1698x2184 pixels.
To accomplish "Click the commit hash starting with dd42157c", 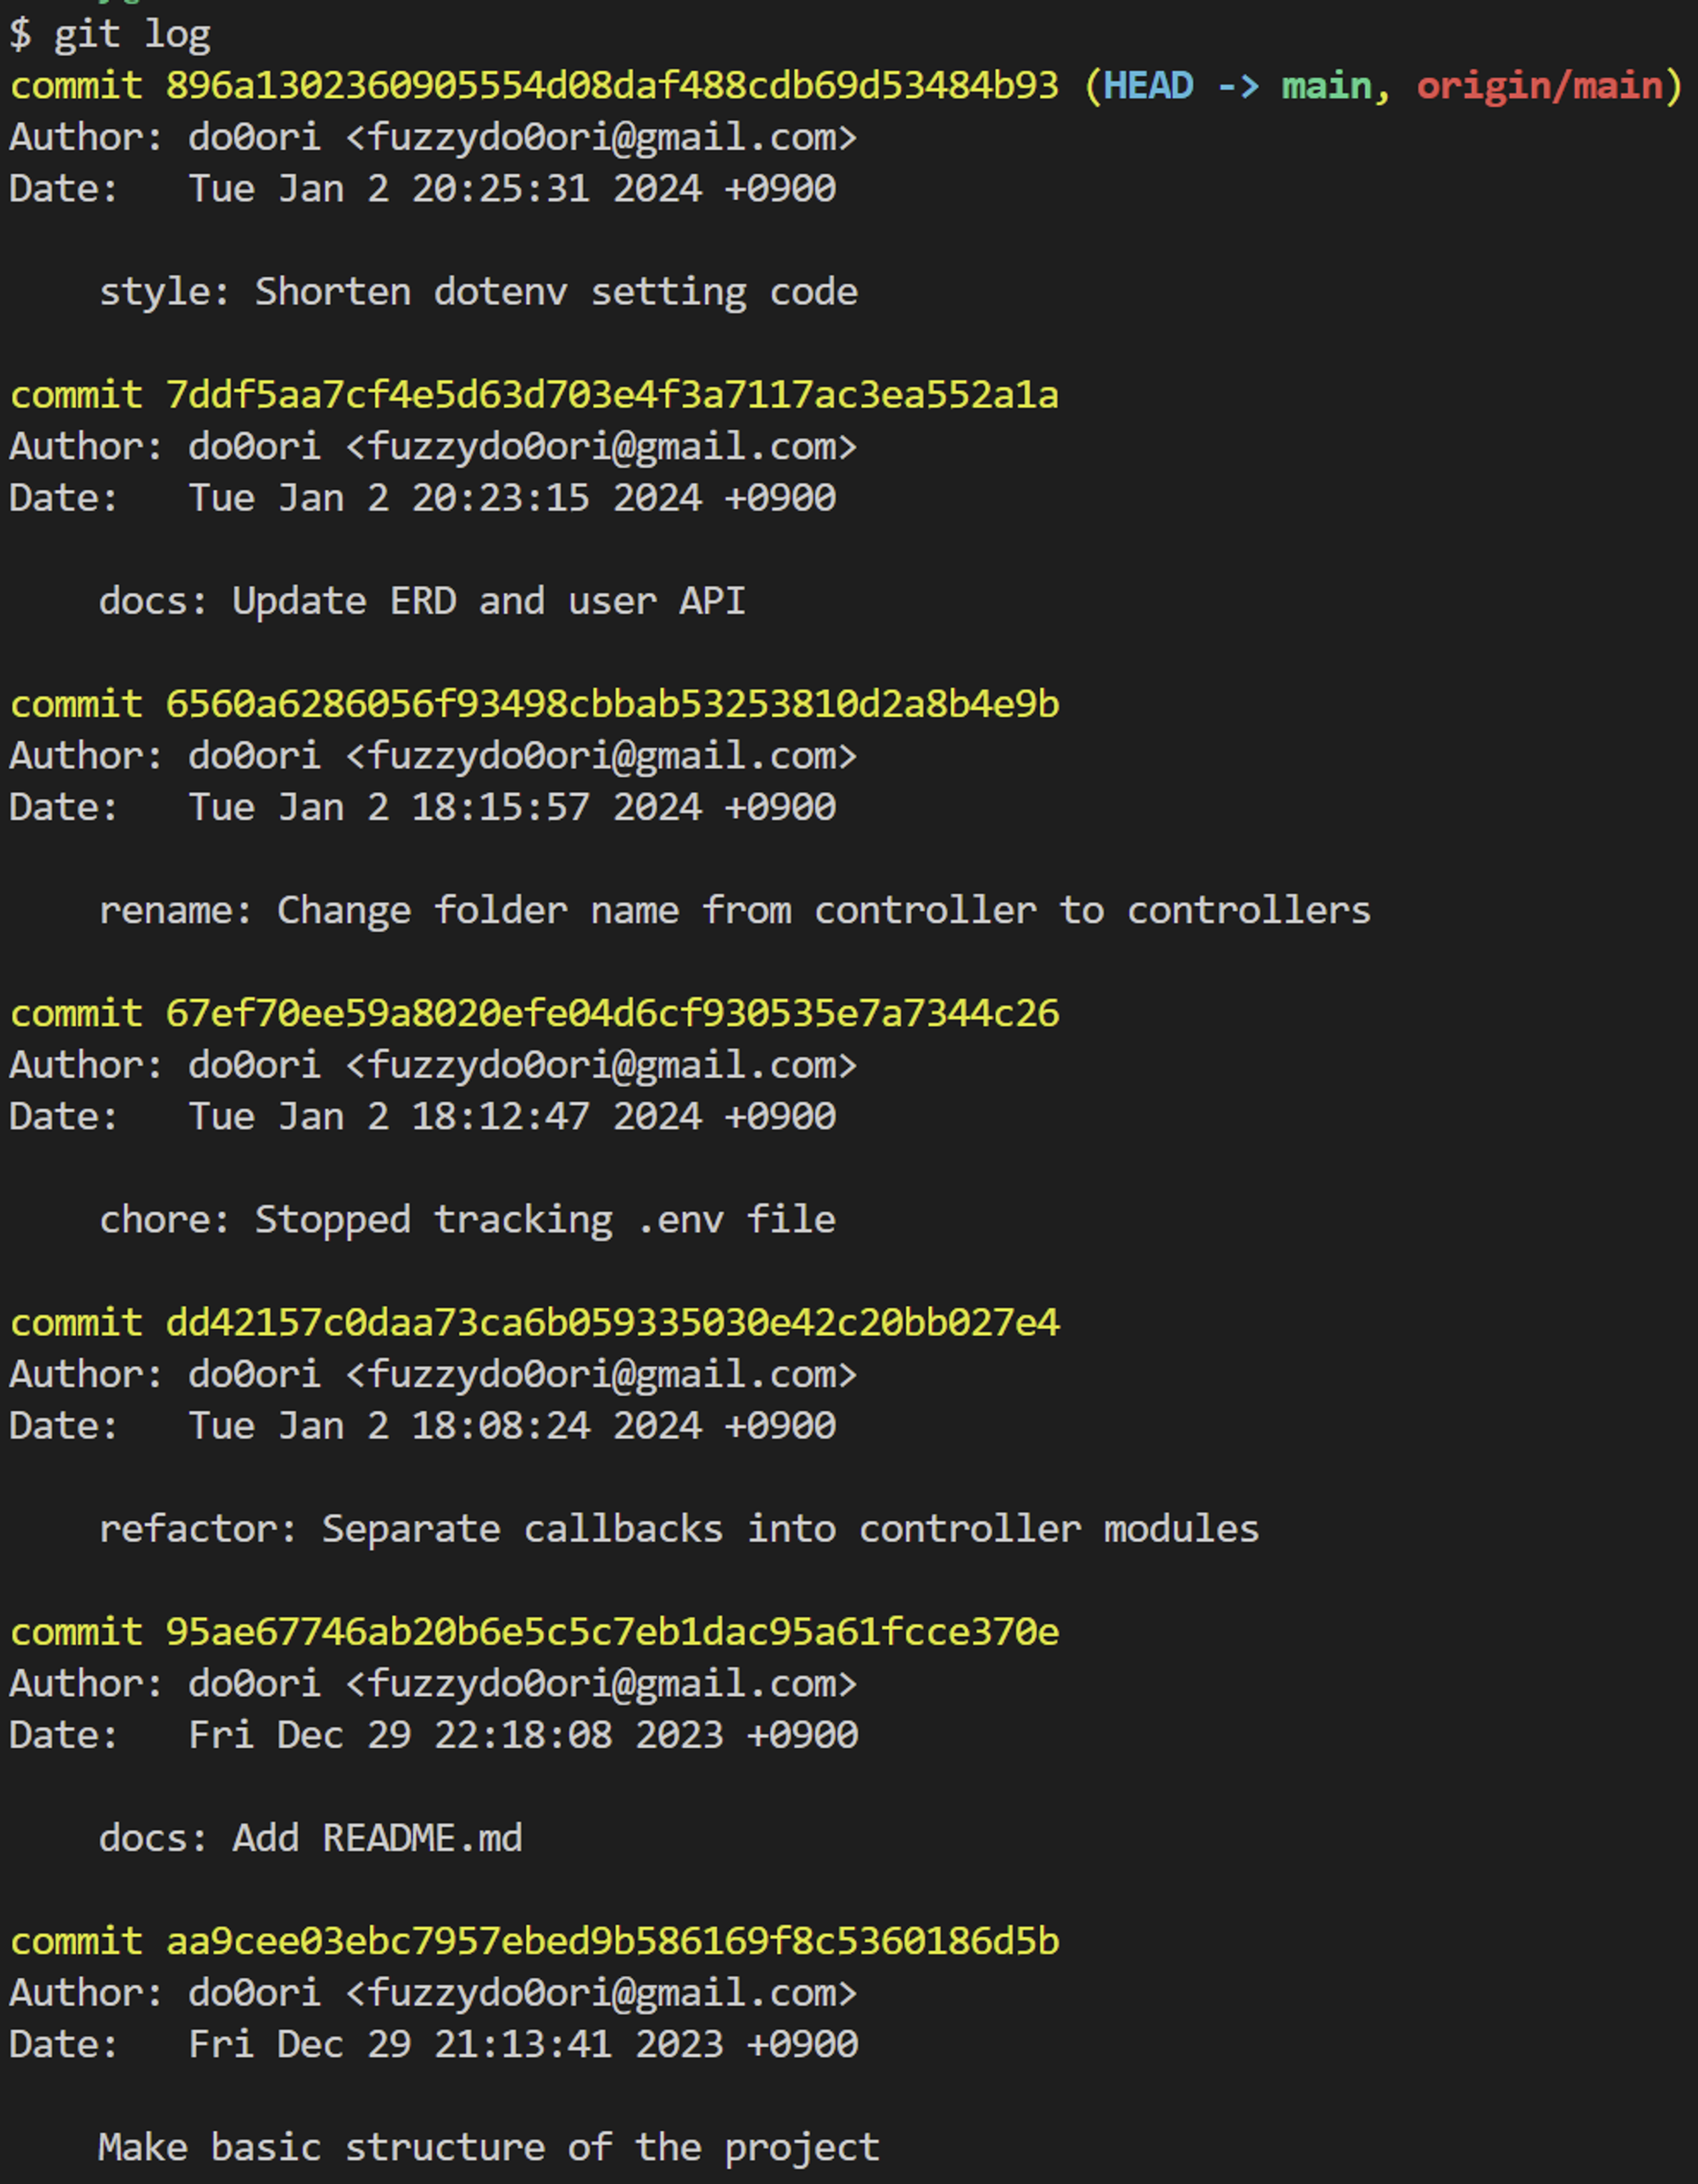I will click(612, 1322).
